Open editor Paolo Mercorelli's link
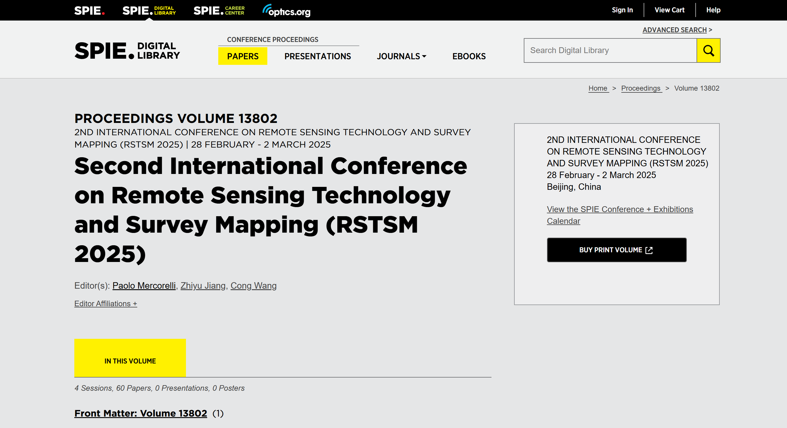This screenshot has height=428, width=787. (144, 285)
